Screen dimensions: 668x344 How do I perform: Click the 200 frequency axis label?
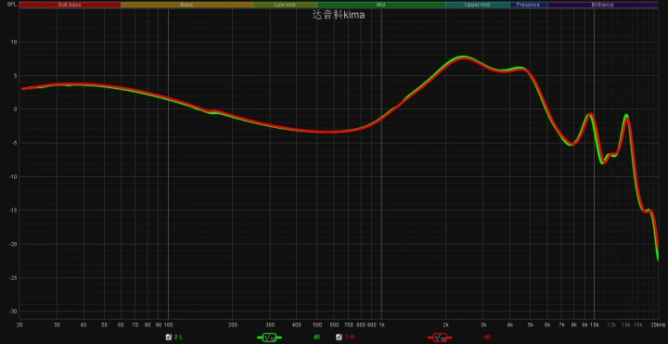[x=232, y=325]
